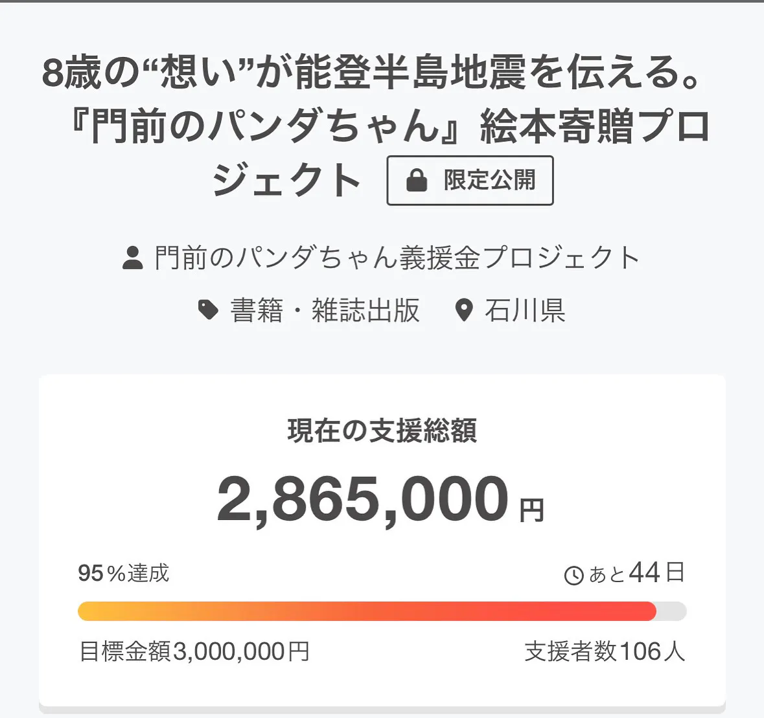This screenshot has width=764, height=718.
Task: Click the tag icon beside 書籍・雑誌出版
Action: coord(208,310)
